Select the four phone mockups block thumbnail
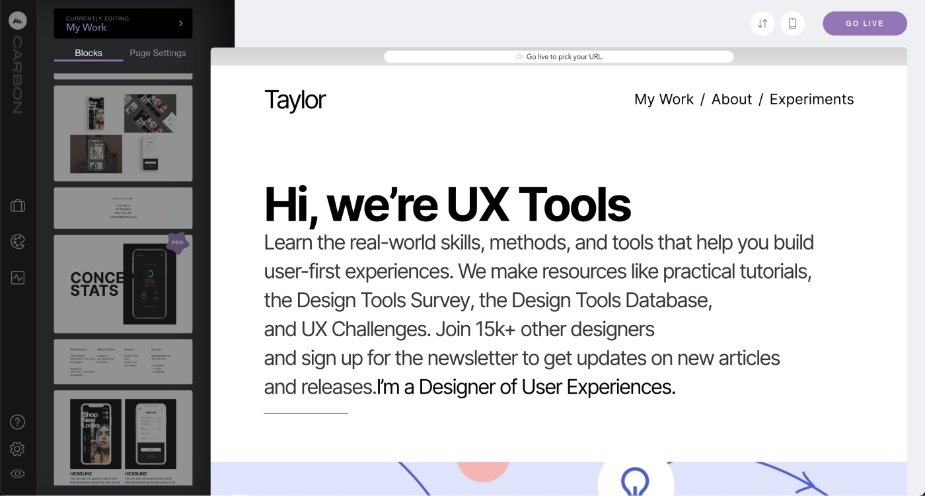Viewport: 925px width, 496px height. pos(124,133)
